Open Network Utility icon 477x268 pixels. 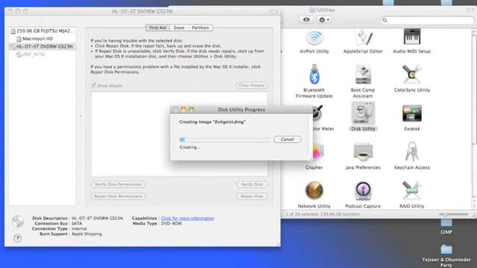[x=314, y=191]
